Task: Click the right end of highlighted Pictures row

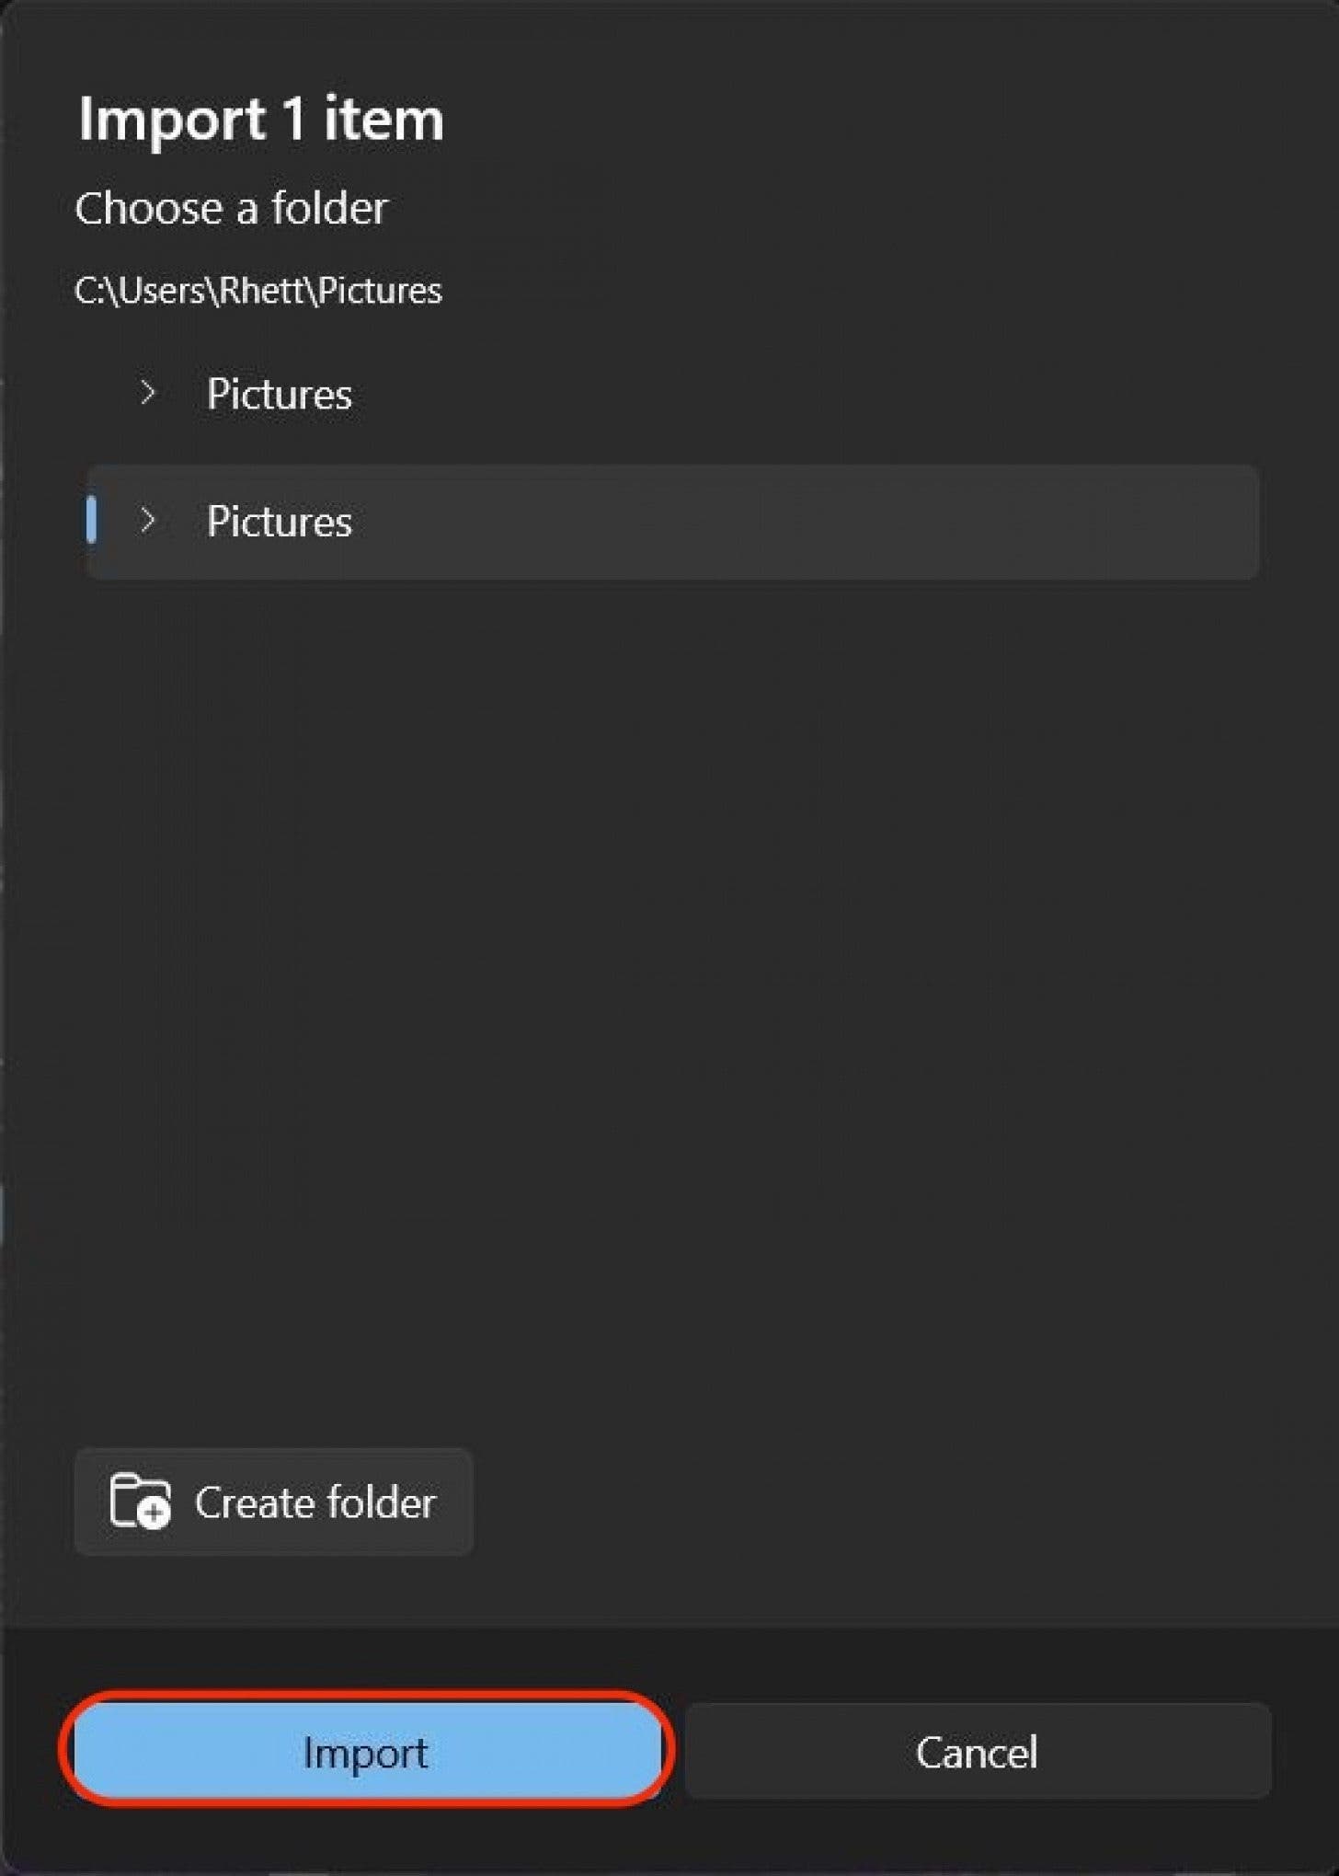Action: pyautogui.click(x=1196, y=522)
